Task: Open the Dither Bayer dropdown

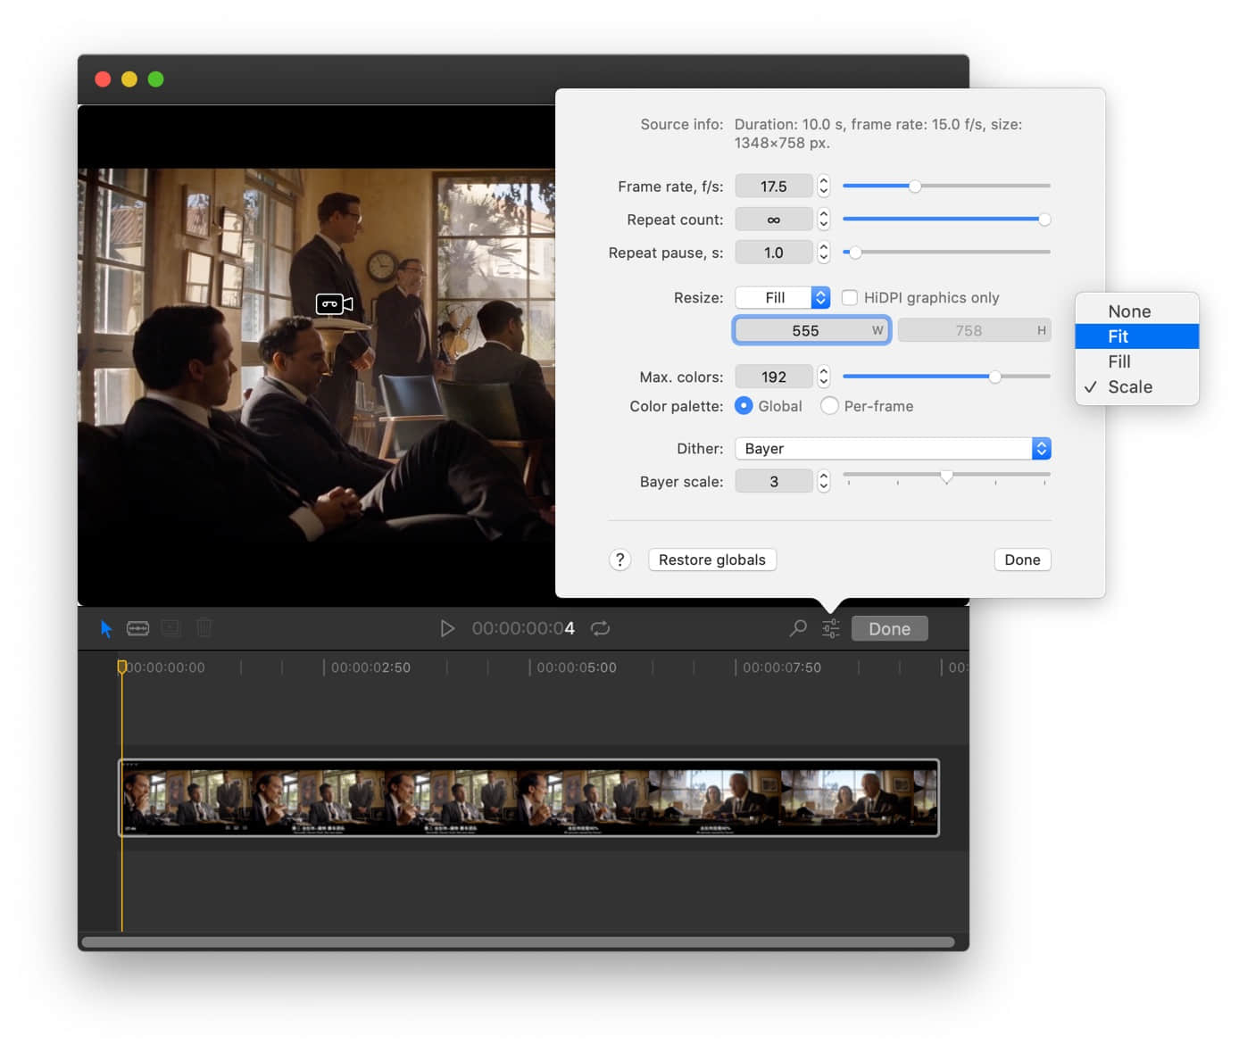Action: 893,449
